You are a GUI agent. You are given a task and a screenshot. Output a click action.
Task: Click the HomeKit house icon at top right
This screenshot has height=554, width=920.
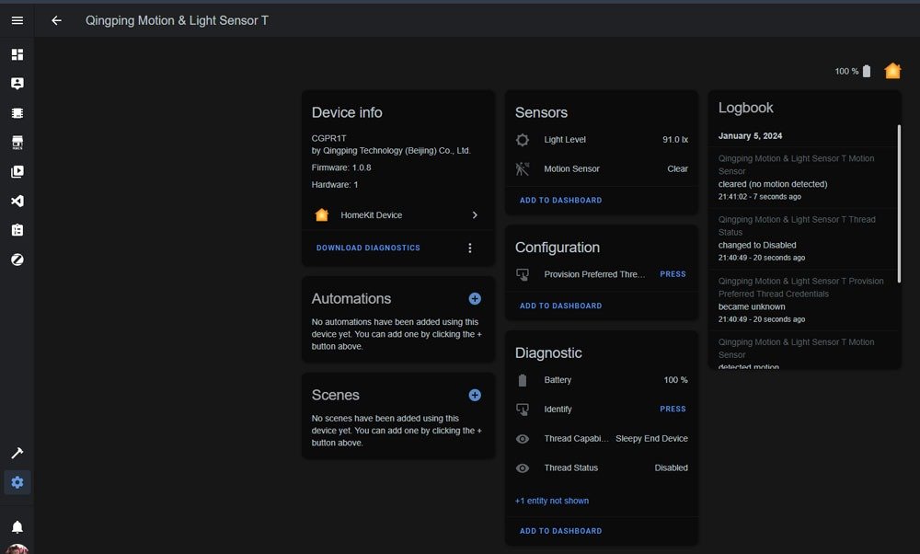892,71
